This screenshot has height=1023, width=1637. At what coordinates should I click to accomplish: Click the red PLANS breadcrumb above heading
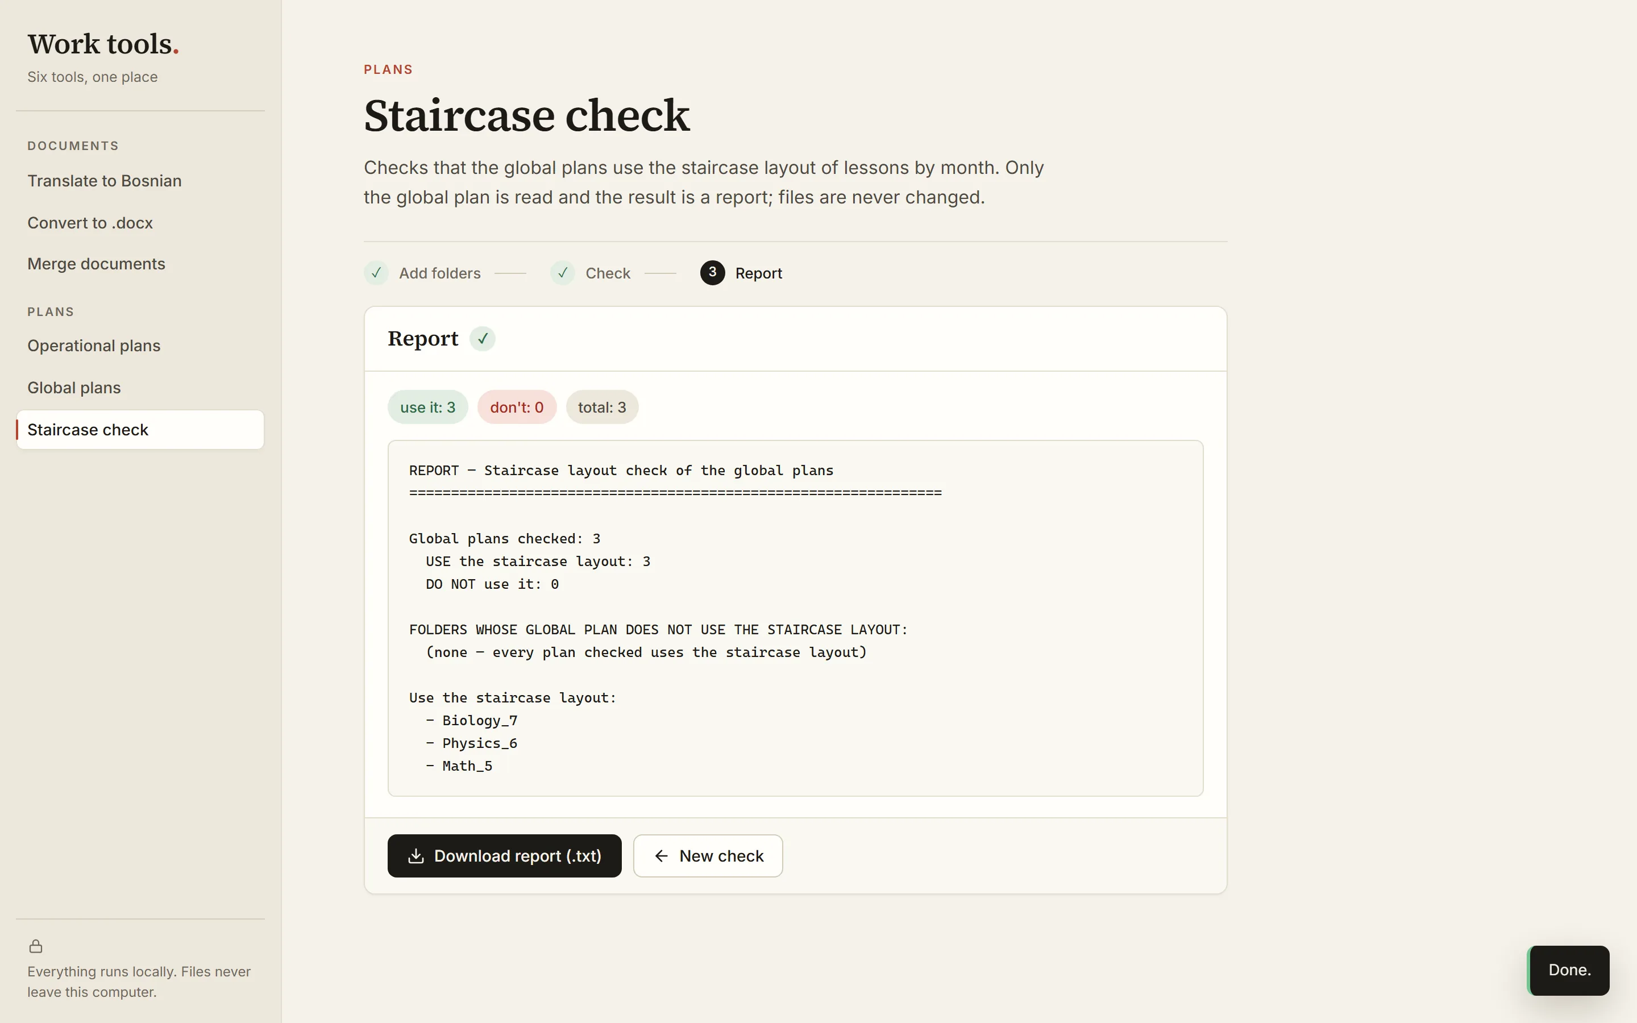388,70
